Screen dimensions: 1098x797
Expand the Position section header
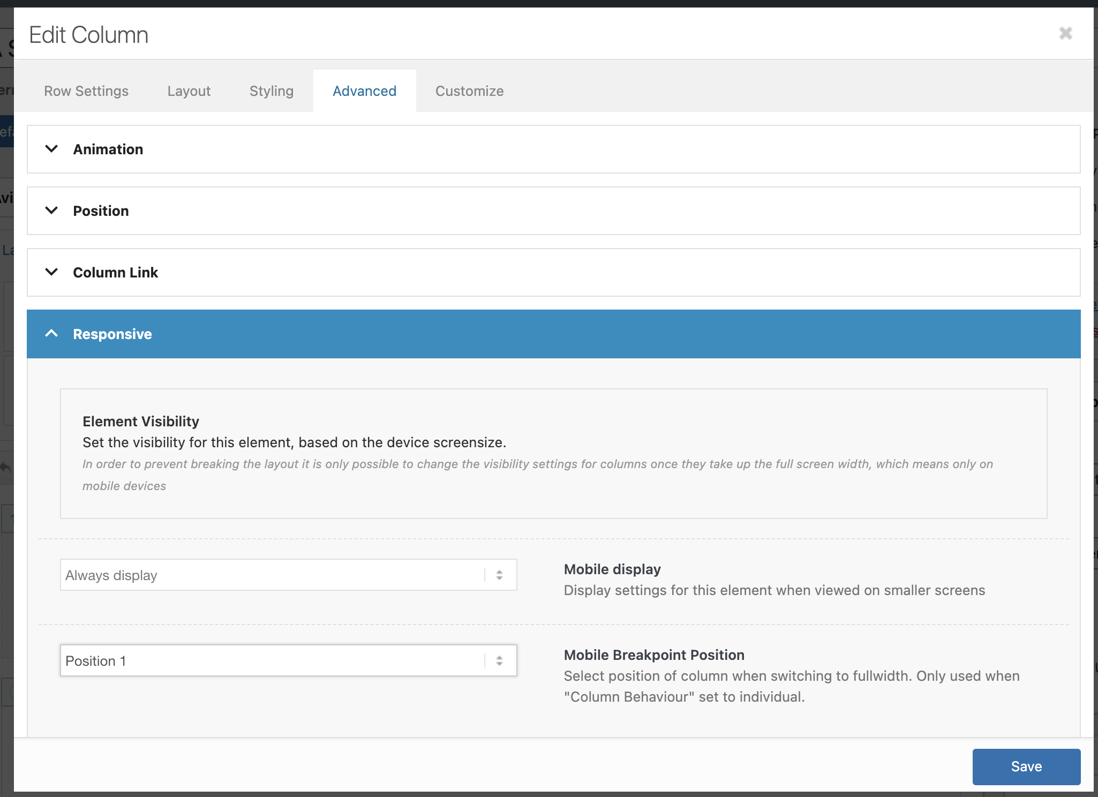(553, 211)
